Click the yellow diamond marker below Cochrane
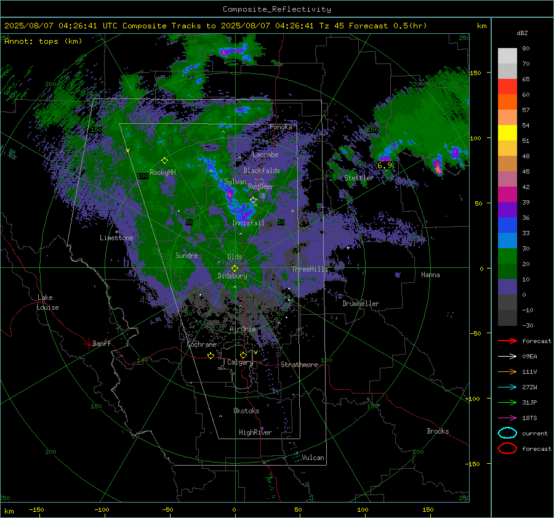 pos(211,355)
